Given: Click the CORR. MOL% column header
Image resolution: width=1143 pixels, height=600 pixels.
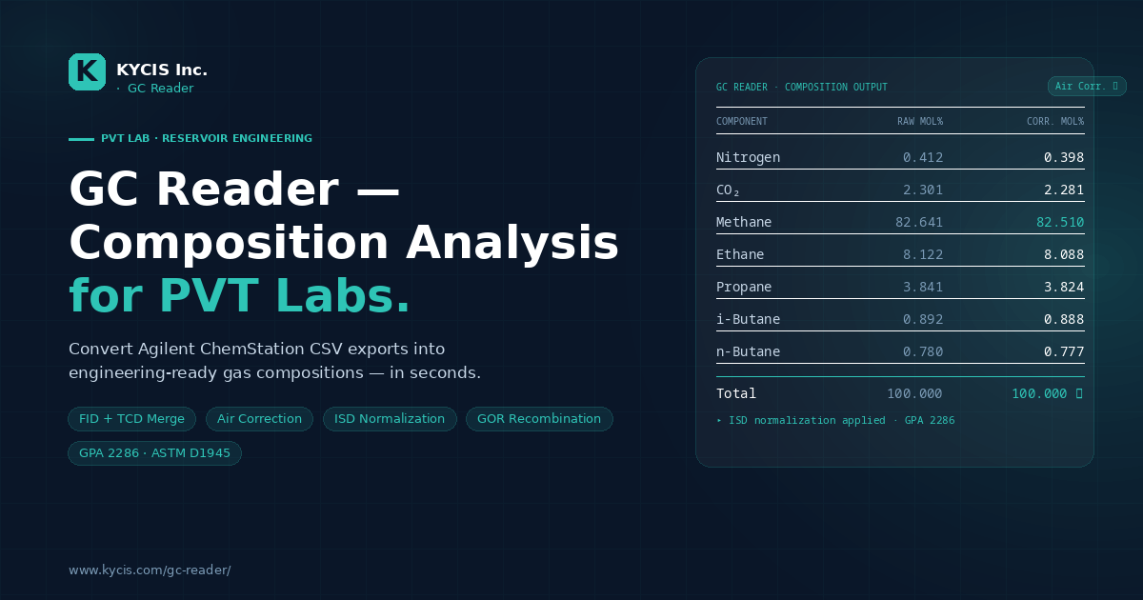Looking at the screenshot, I should coord(1055,122).
